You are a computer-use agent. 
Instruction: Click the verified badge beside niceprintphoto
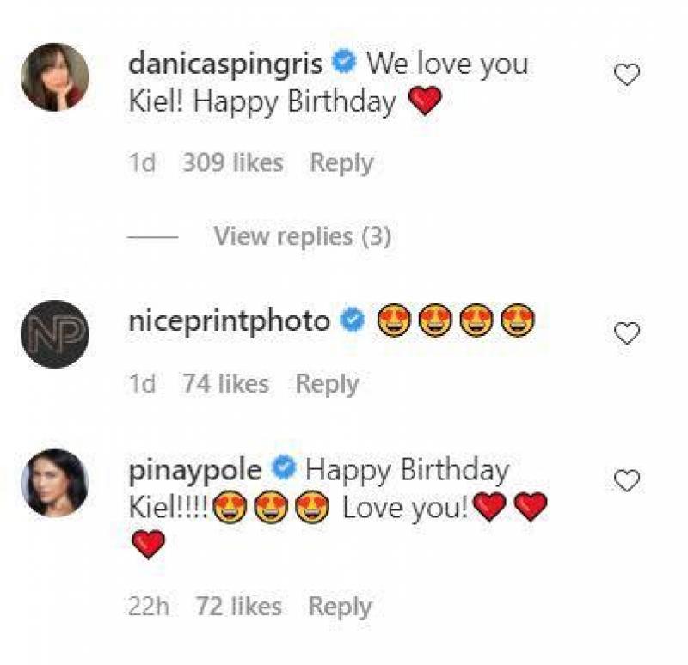tap(353, 321)
